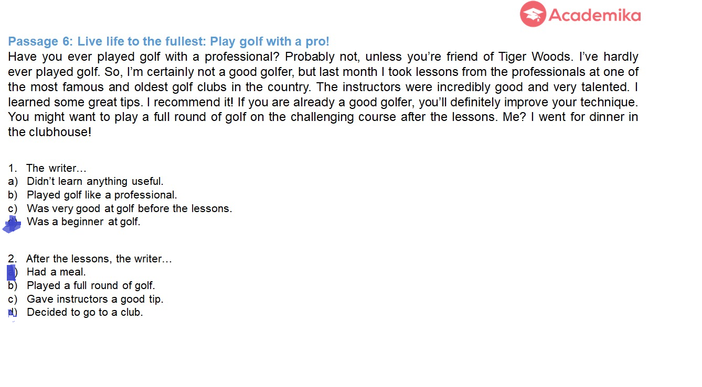Select answer 'Was a beginner at golf.'
This screenshot has width=702, height=387.
83,222
